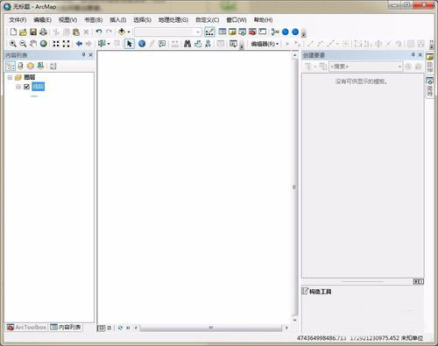This screenshot has width=438, height=346.
Task: Open the ModelBuilder window
Action: pyautogui.click(x=275, y=32)
